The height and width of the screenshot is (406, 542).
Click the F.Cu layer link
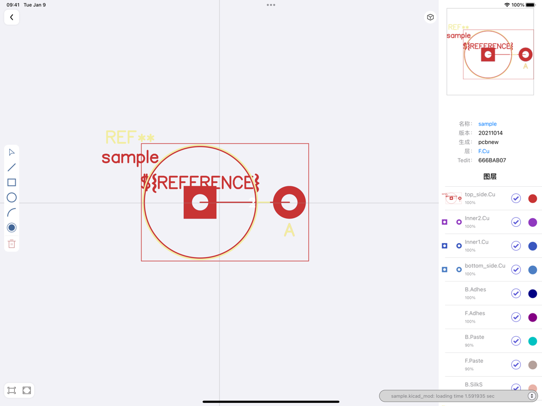[483, 151]
